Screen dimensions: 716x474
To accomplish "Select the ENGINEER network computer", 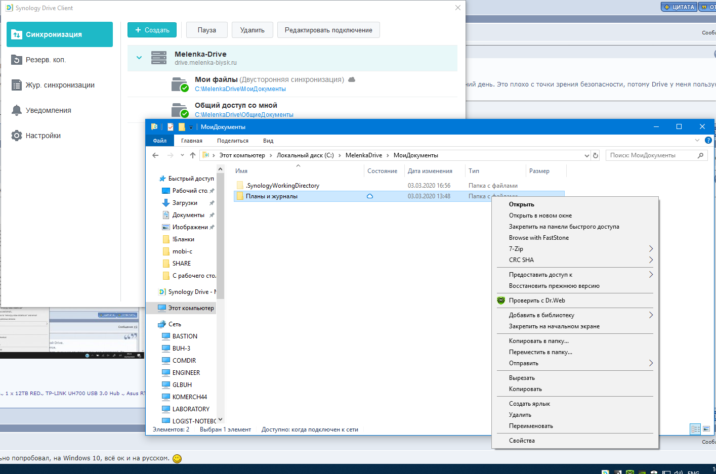I will coord(186,373).
